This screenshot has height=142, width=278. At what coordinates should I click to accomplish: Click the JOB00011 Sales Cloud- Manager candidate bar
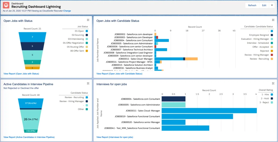point(176,59)
